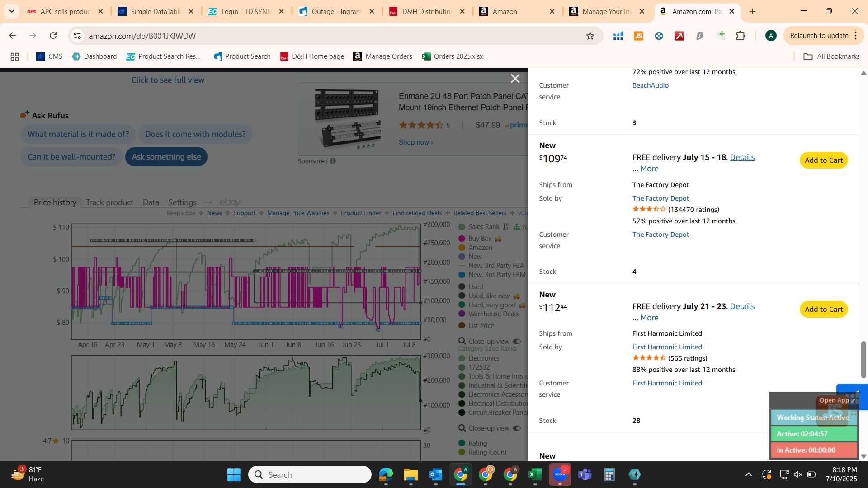Open Microsoft Edge from taskbar
The image size is (868, 488).
386,474
